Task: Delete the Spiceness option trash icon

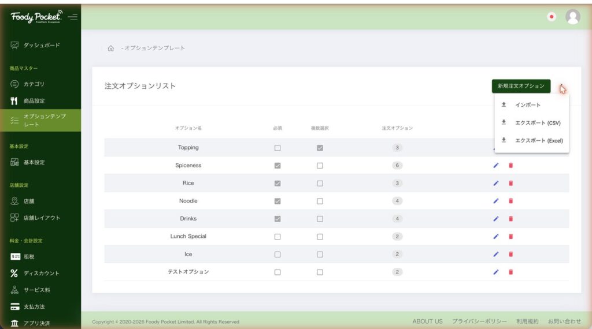Action: click(x=511, y=166)
